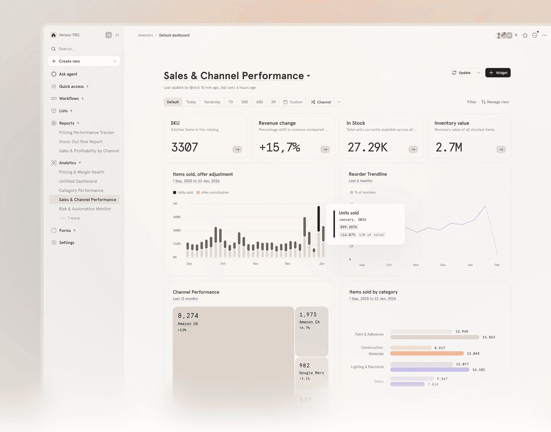Toggle offer contribution legend item
Screen dimensions: 551x432
pos(213,193)
